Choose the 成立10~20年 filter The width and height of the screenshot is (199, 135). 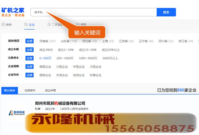coord(88,50)
